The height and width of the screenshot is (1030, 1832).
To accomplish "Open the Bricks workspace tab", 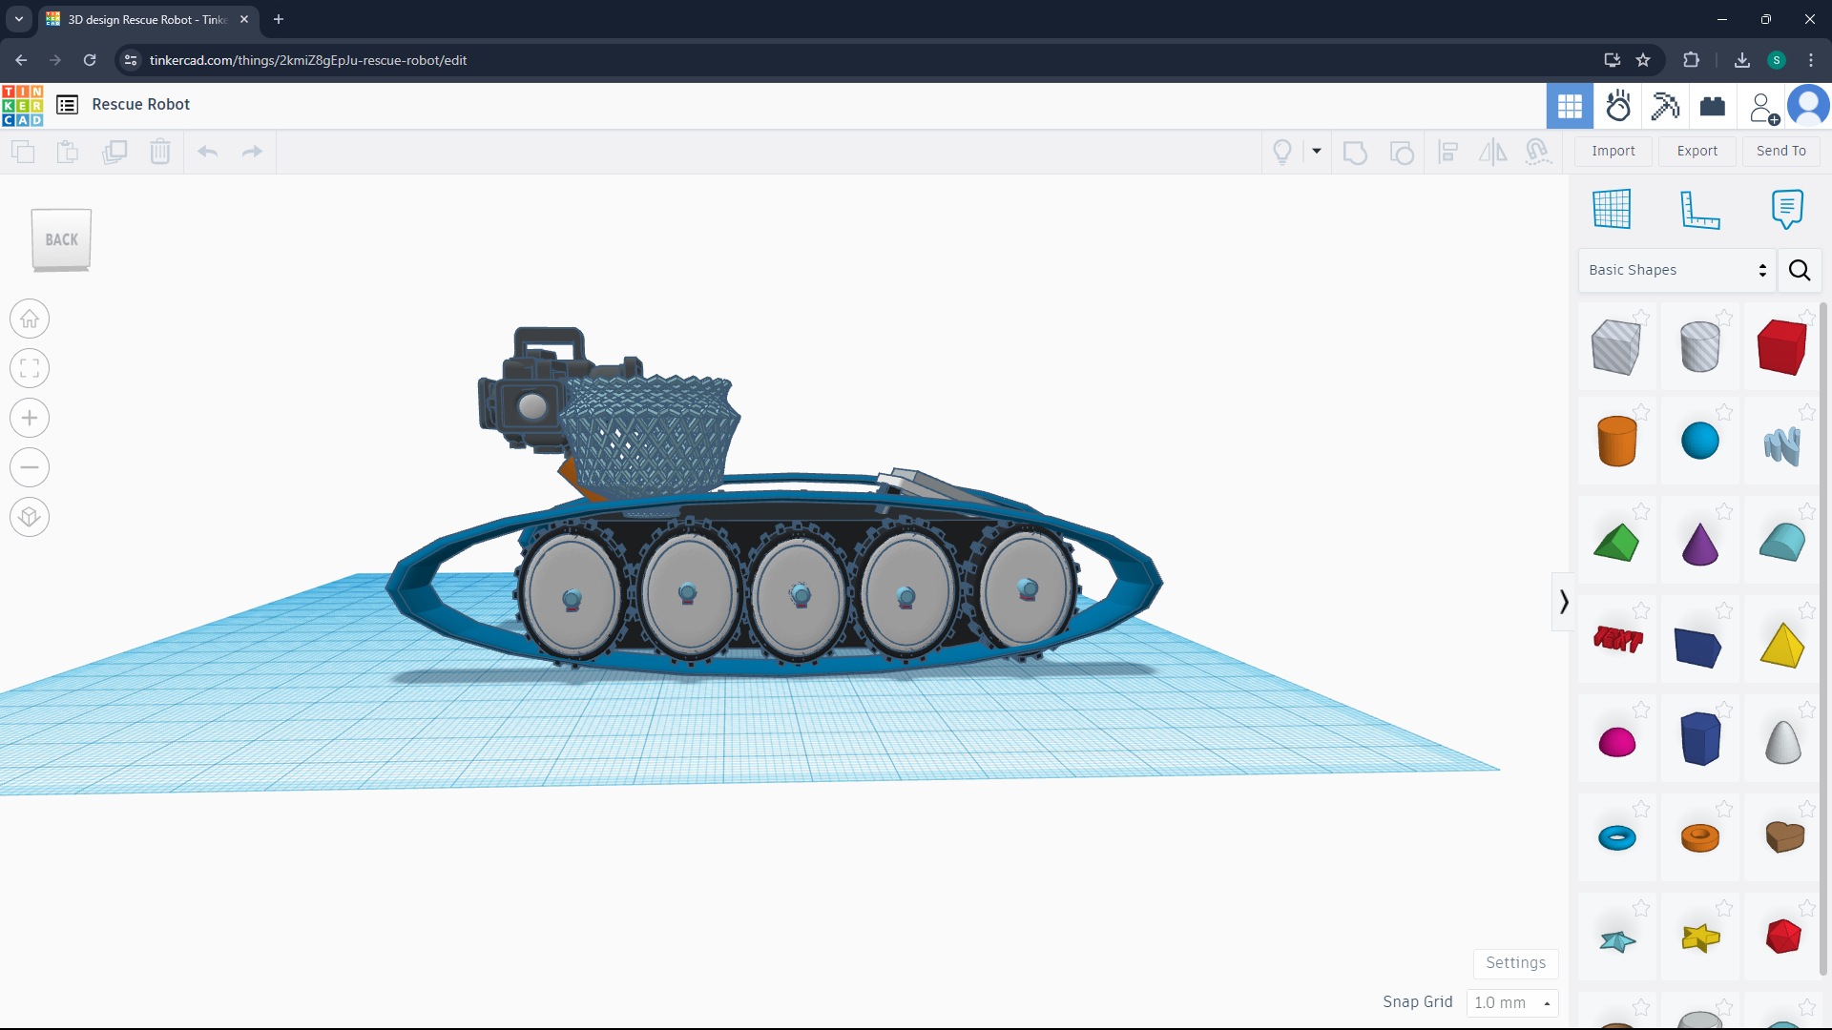I will [1713, 106].
